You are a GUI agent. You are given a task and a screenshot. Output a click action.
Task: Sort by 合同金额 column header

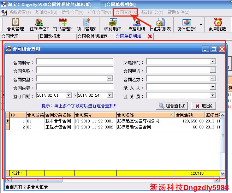(x=190, y=115)
